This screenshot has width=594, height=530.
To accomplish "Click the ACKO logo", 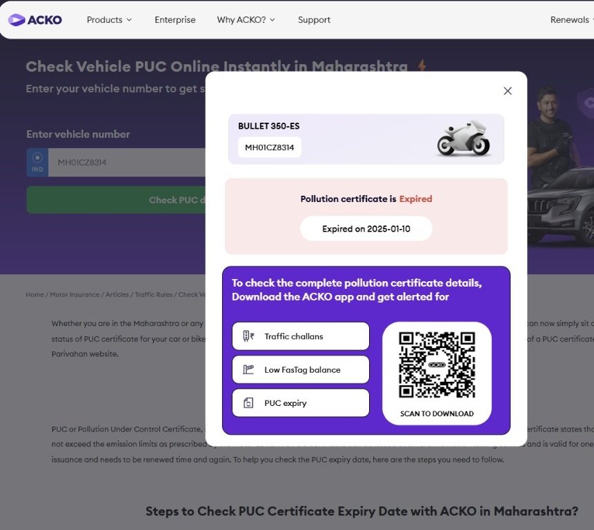I will (35, 20).
